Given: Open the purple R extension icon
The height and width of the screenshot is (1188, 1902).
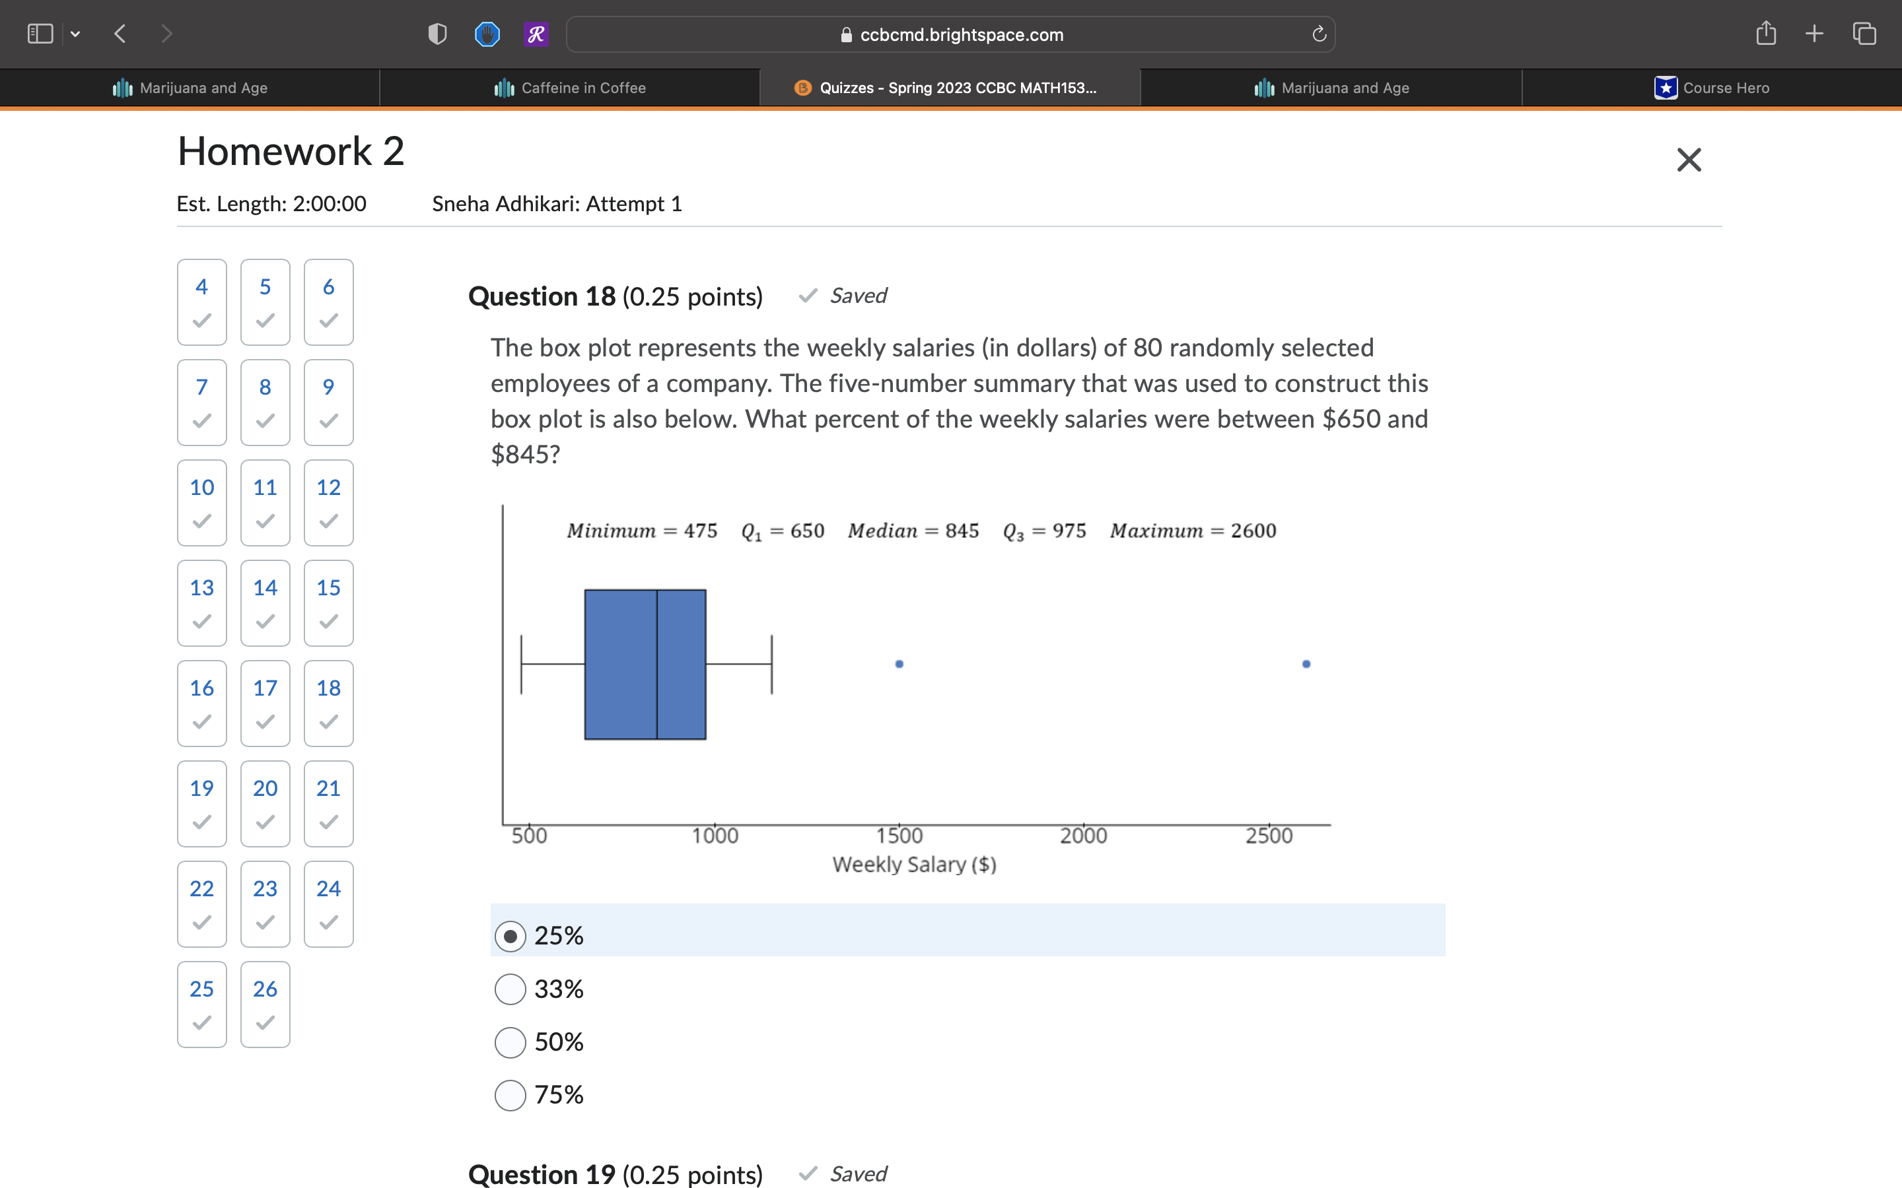Looking at the screenshot, I should coord(536,34).
